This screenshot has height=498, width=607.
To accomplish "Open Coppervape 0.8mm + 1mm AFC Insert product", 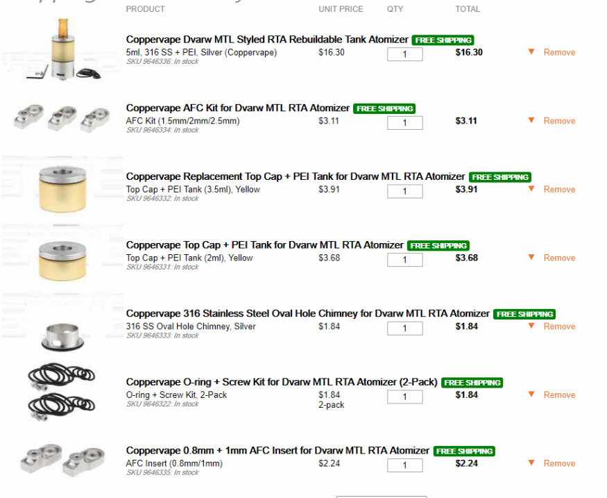I will coord(277,451).
